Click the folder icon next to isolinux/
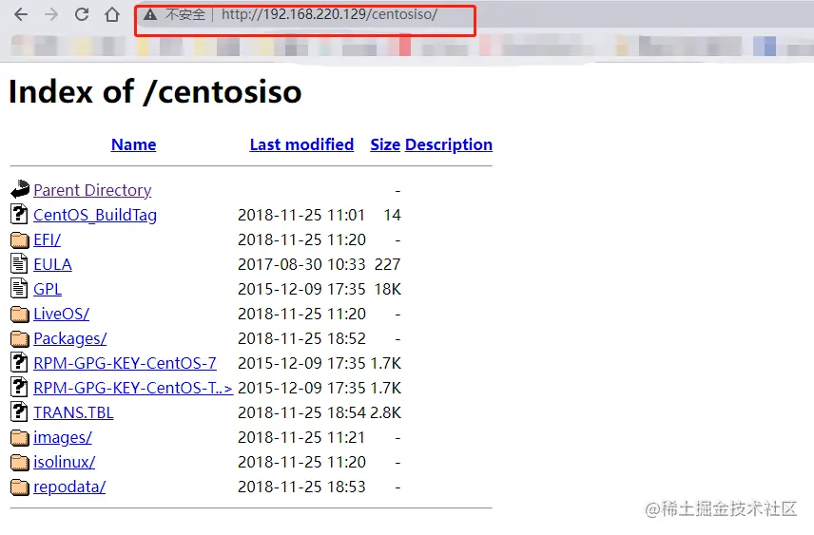 click(20, 463)
